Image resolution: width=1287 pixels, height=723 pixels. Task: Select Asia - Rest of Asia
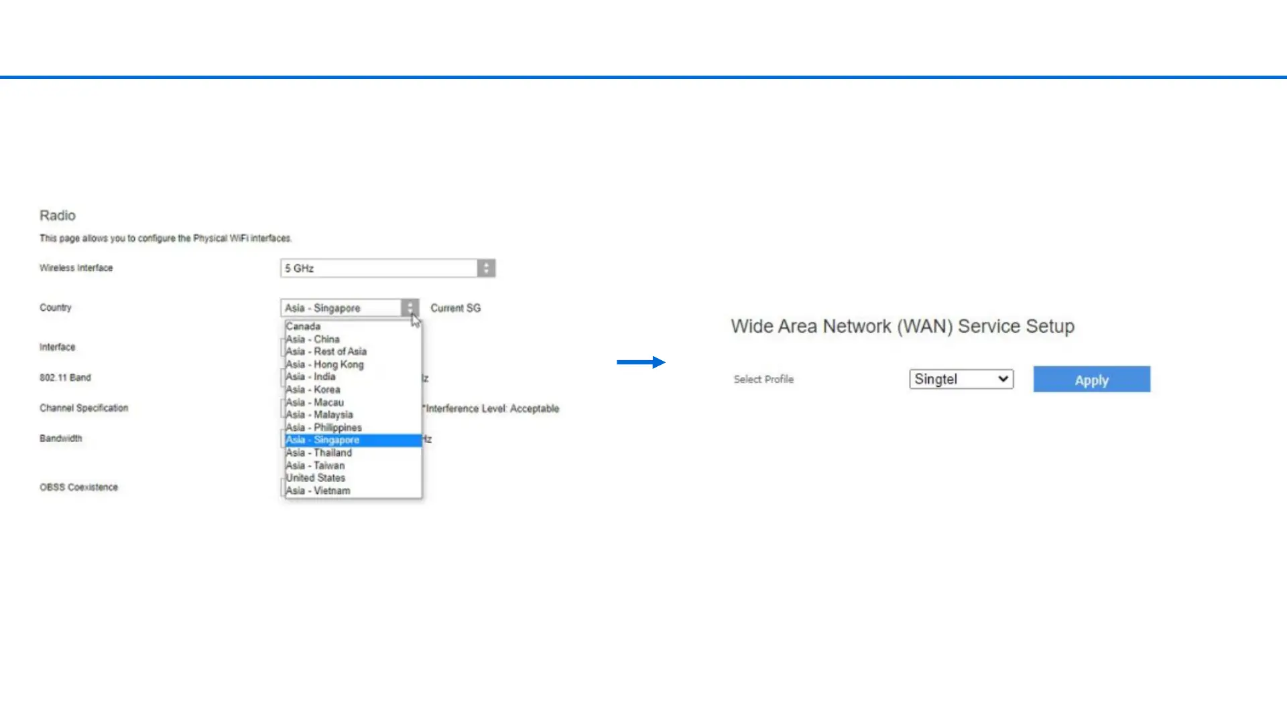click(326, 351)
